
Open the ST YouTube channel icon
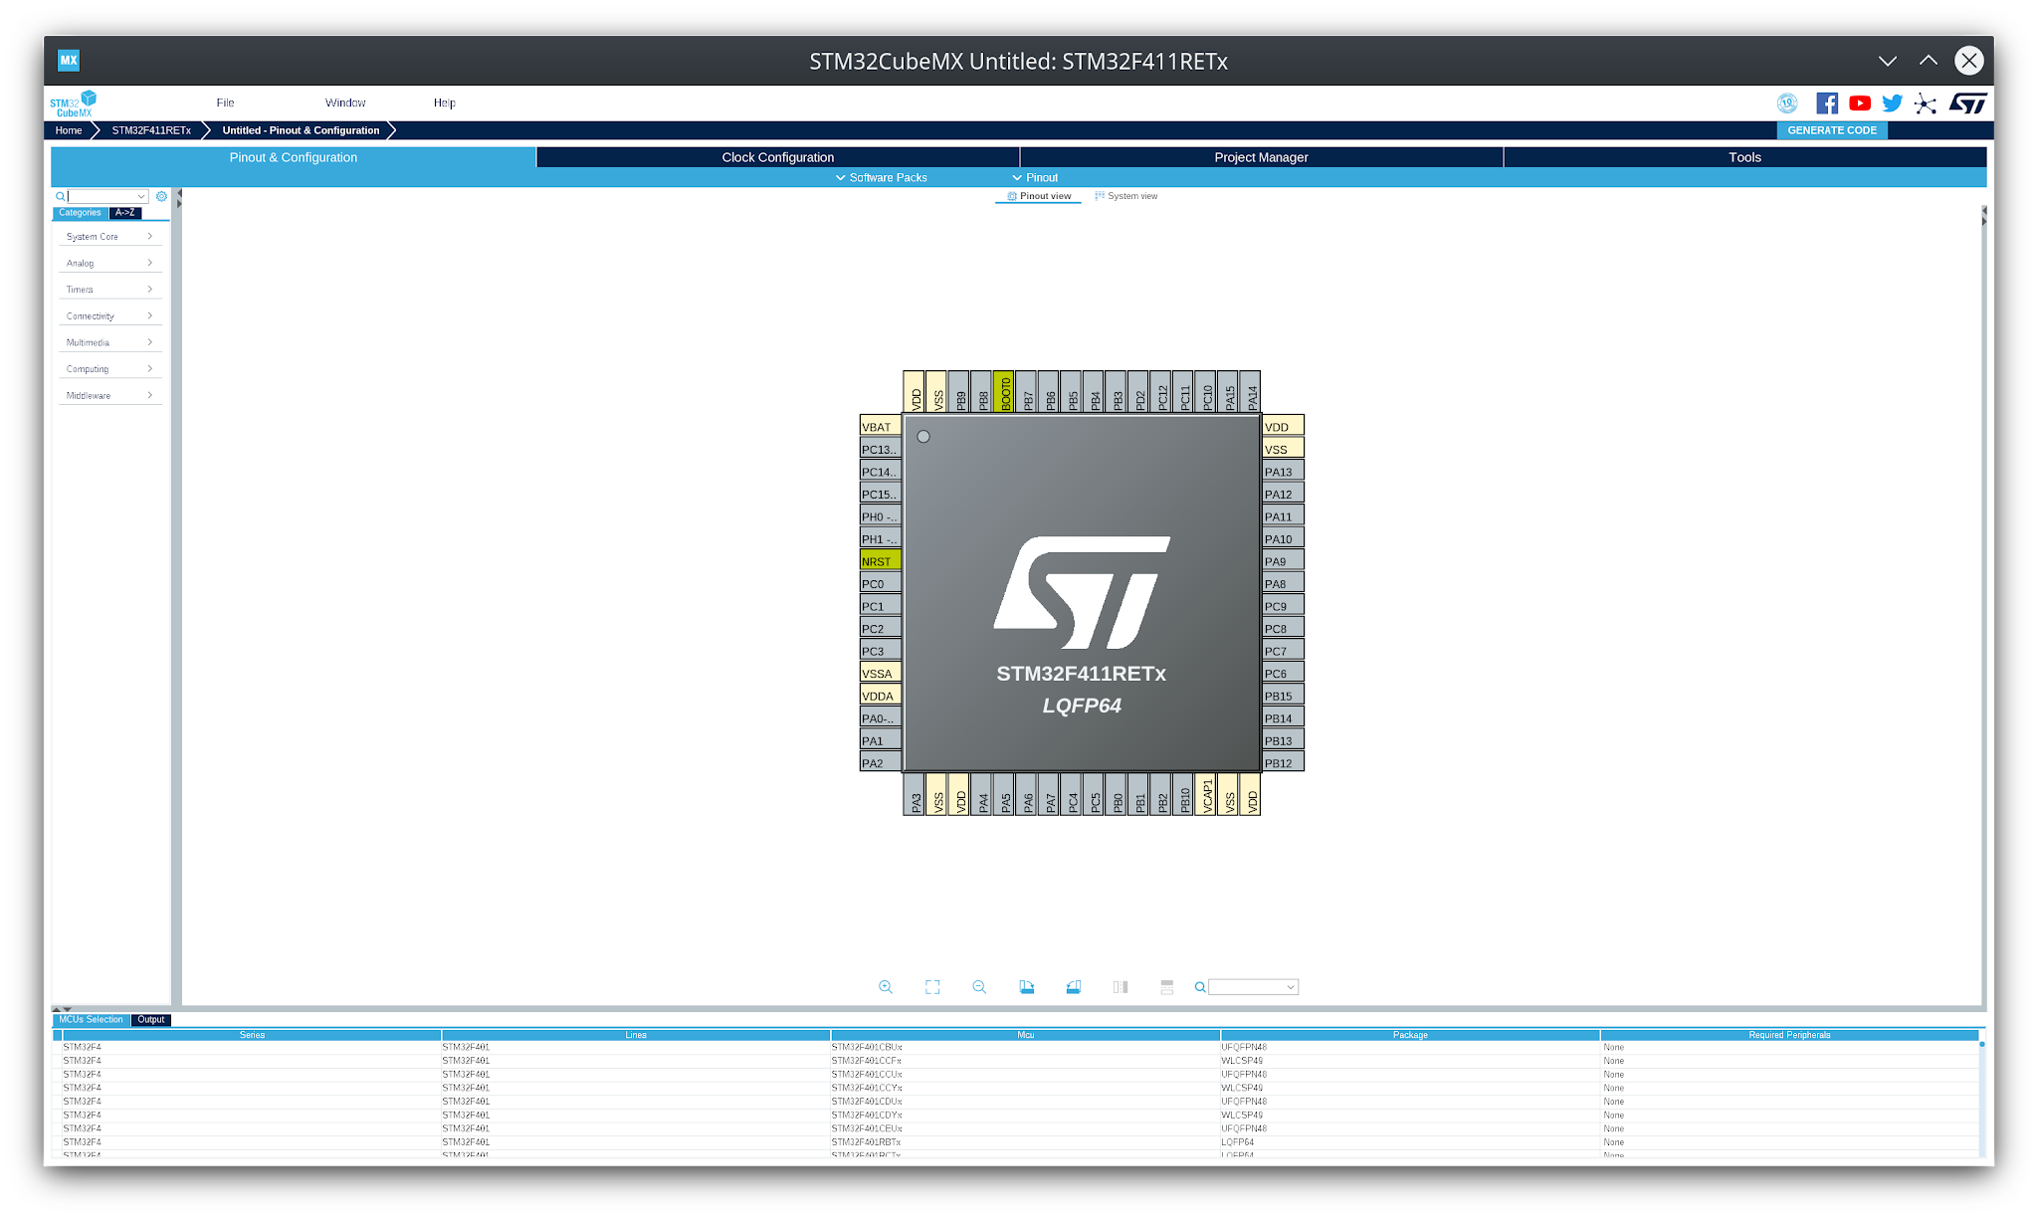click(x=1860, y=103)
